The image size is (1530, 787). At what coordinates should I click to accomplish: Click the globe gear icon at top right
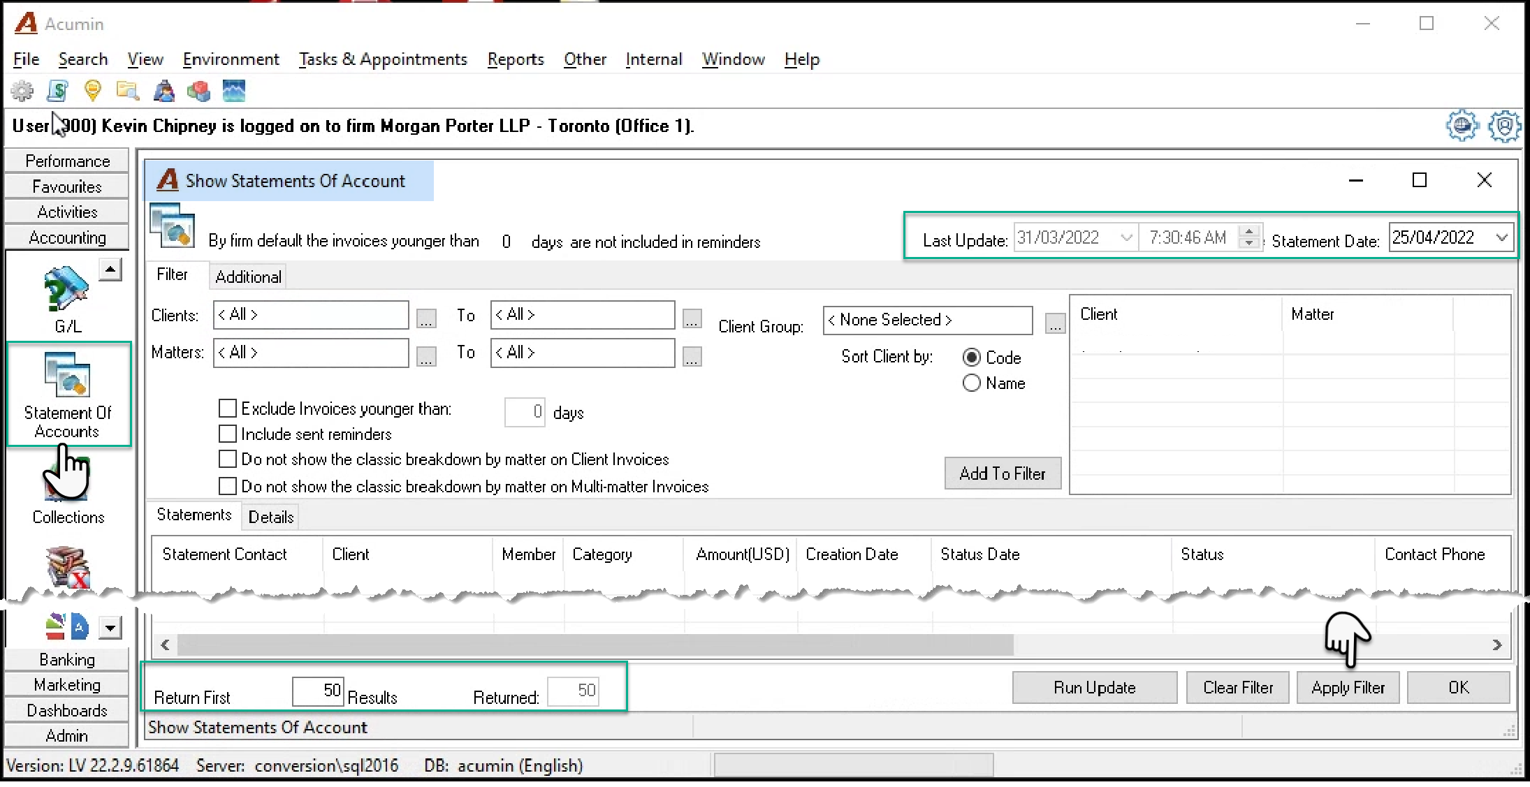[1462, 126]
